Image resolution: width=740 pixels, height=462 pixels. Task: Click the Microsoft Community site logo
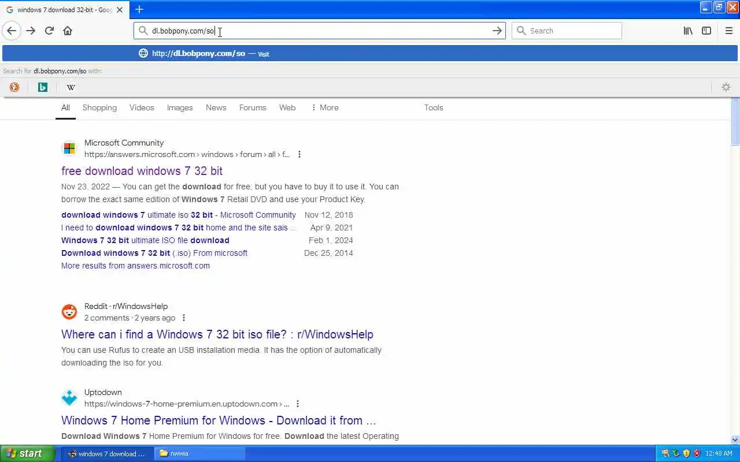pos(69,148)
